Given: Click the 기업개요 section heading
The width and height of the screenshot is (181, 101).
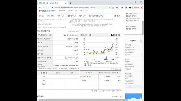Looking at the screenshot, I should 40,96.
